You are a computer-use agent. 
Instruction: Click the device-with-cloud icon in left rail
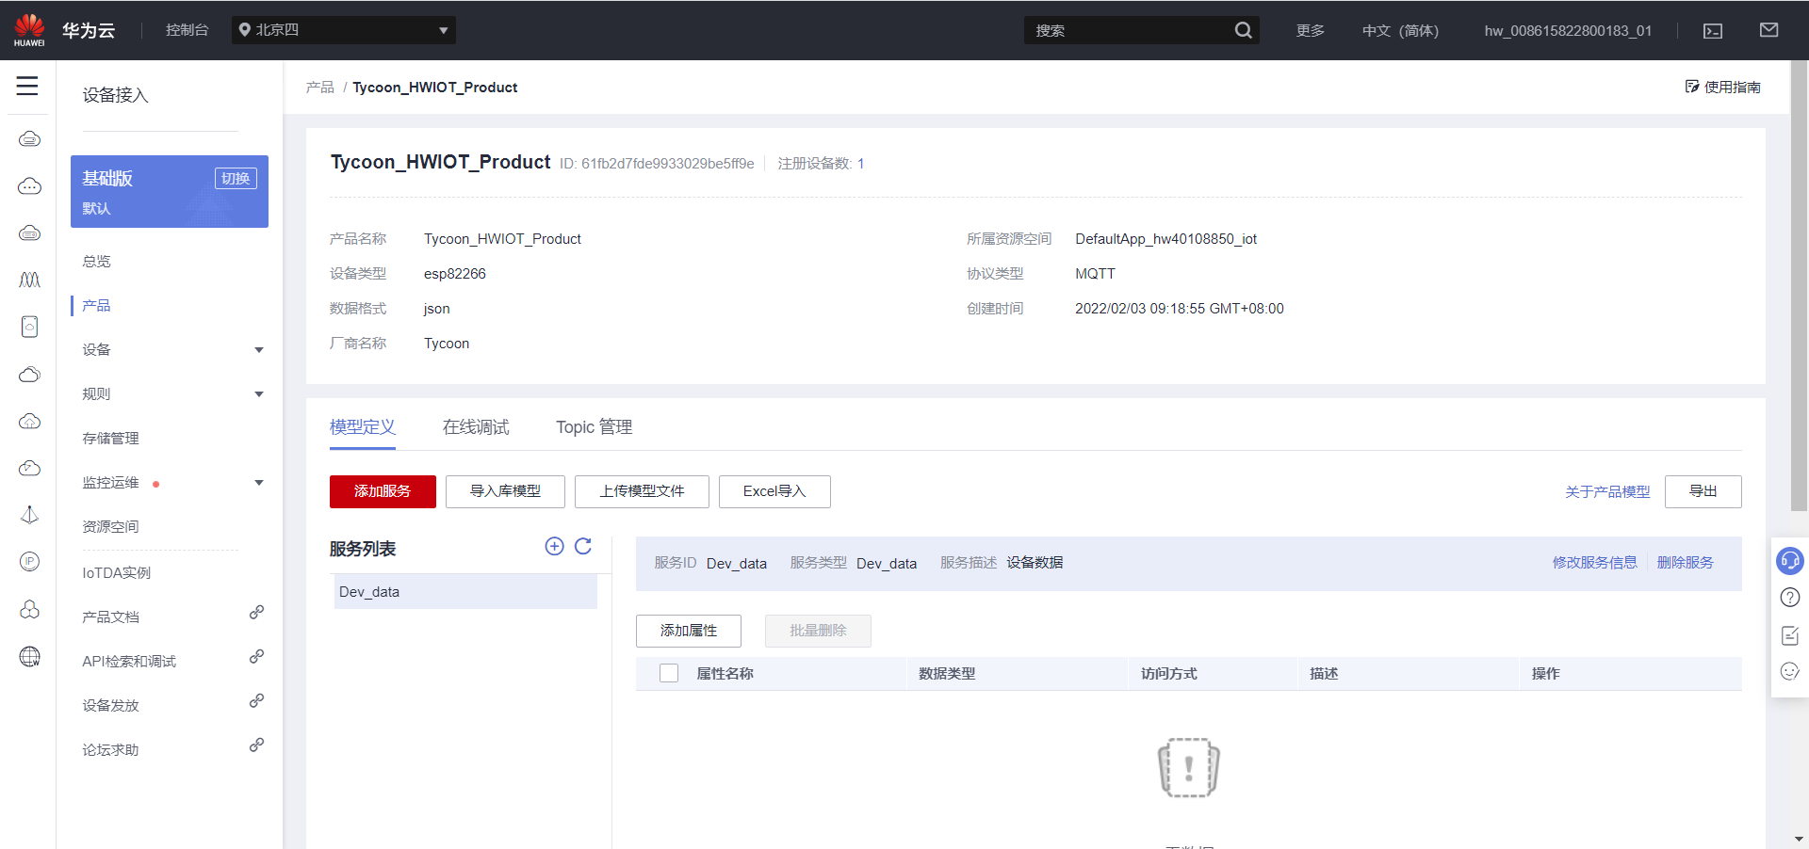[x=30, y=327]
